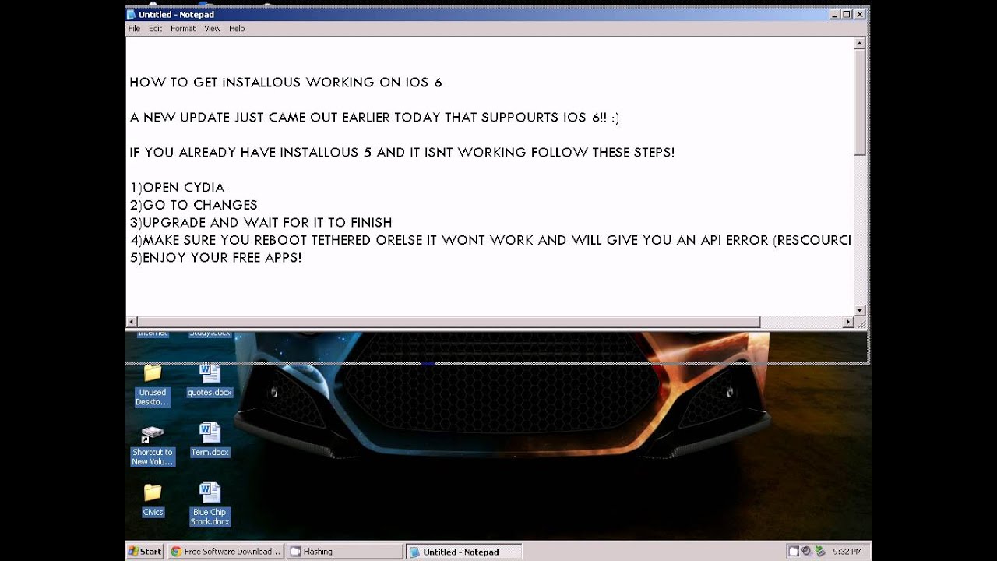Click the line '1)OPEN CYDIA'
Image resolution: width=997 pixels, height=561 pixels.
click(x=177, y=188)
